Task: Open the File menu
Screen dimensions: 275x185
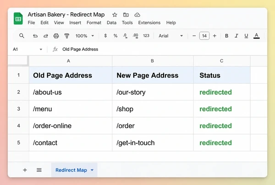Action: click(x=31, y=22)
